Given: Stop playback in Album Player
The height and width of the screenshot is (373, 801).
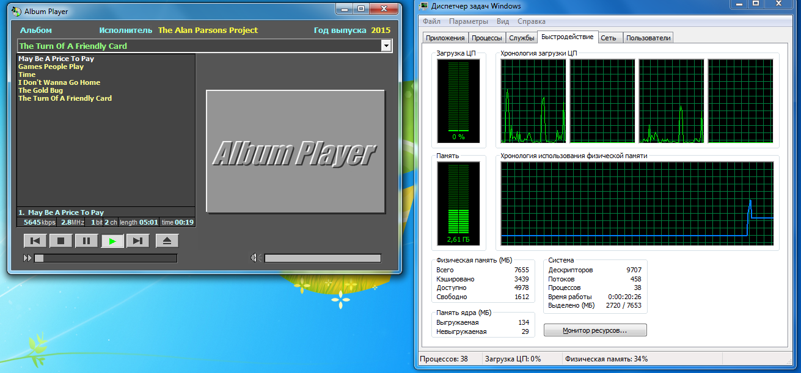Looking at the screenshot, I should point(61,241).
